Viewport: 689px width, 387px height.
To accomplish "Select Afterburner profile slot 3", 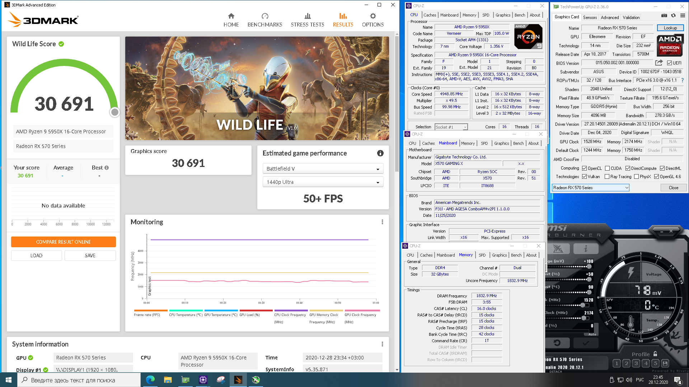I will pos(636,363).
